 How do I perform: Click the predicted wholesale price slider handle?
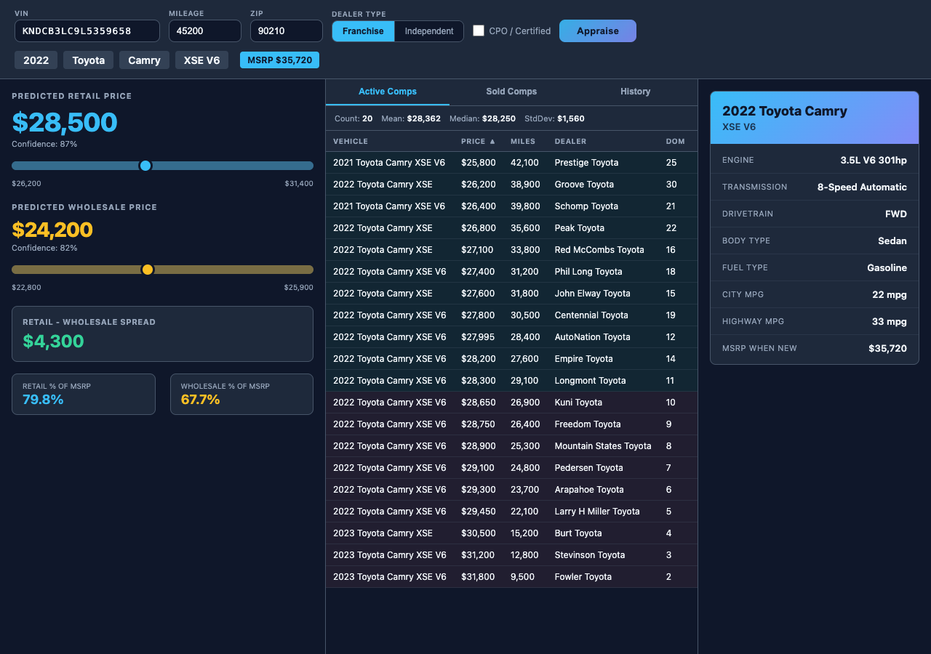pos(148,269)
